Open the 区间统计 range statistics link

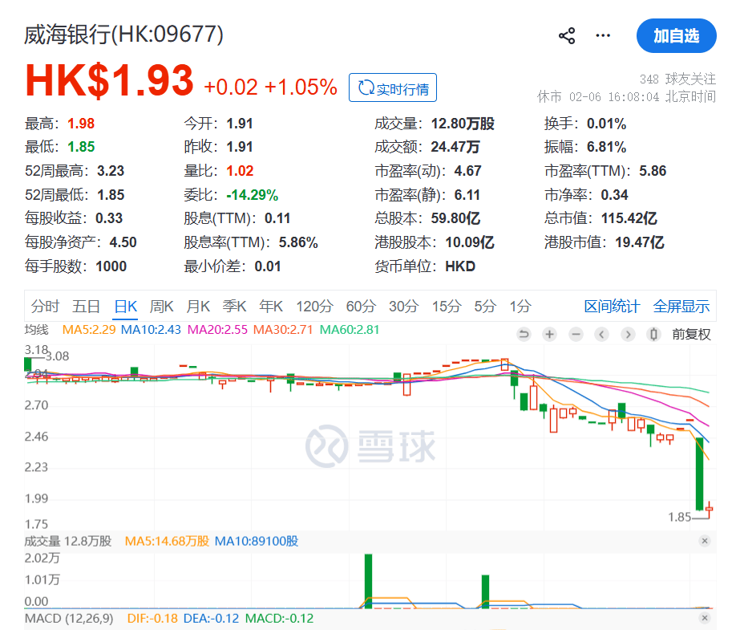click(612, 306)
